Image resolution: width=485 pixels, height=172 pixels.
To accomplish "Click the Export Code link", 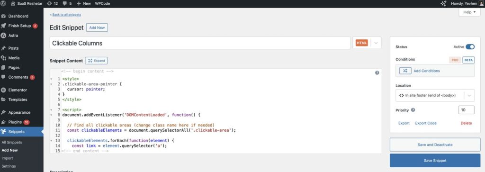I will pyautogui.click(x=426, y=123).
